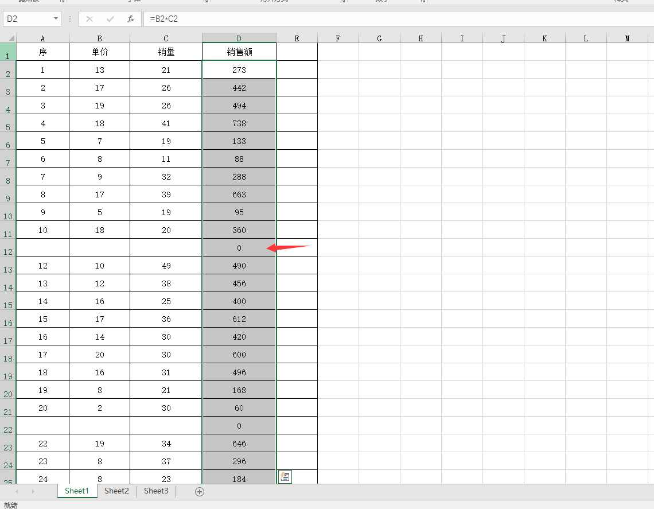Switch to Sheet3 tab
The image size is (654, 509).
[156, 491]
